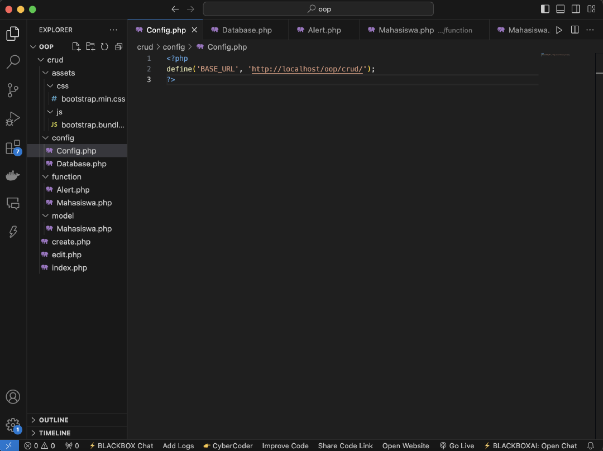Select the Run and Debug icon
The image size is (603, 451).
pos(13,118)
